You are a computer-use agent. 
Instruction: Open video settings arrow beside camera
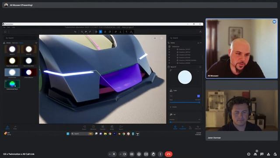point(121,154)
